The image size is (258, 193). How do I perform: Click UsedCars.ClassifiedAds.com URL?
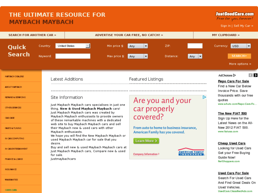235,191
